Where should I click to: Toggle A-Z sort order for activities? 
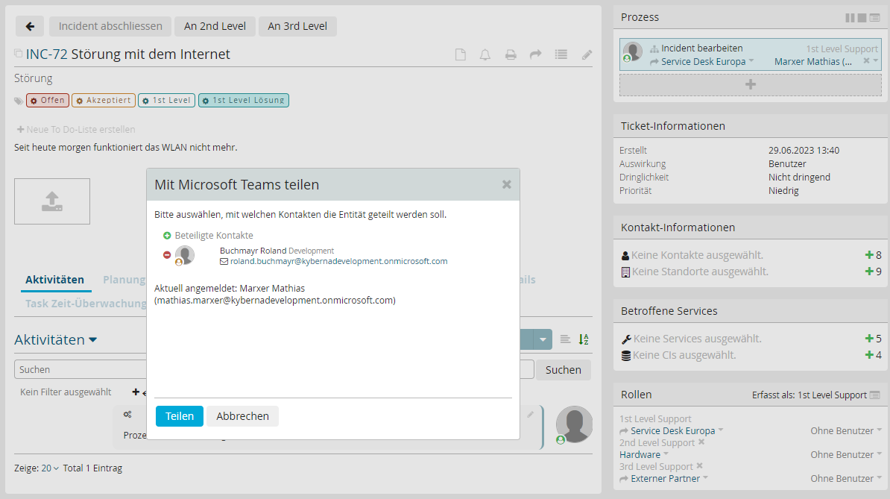pos(584,339)
